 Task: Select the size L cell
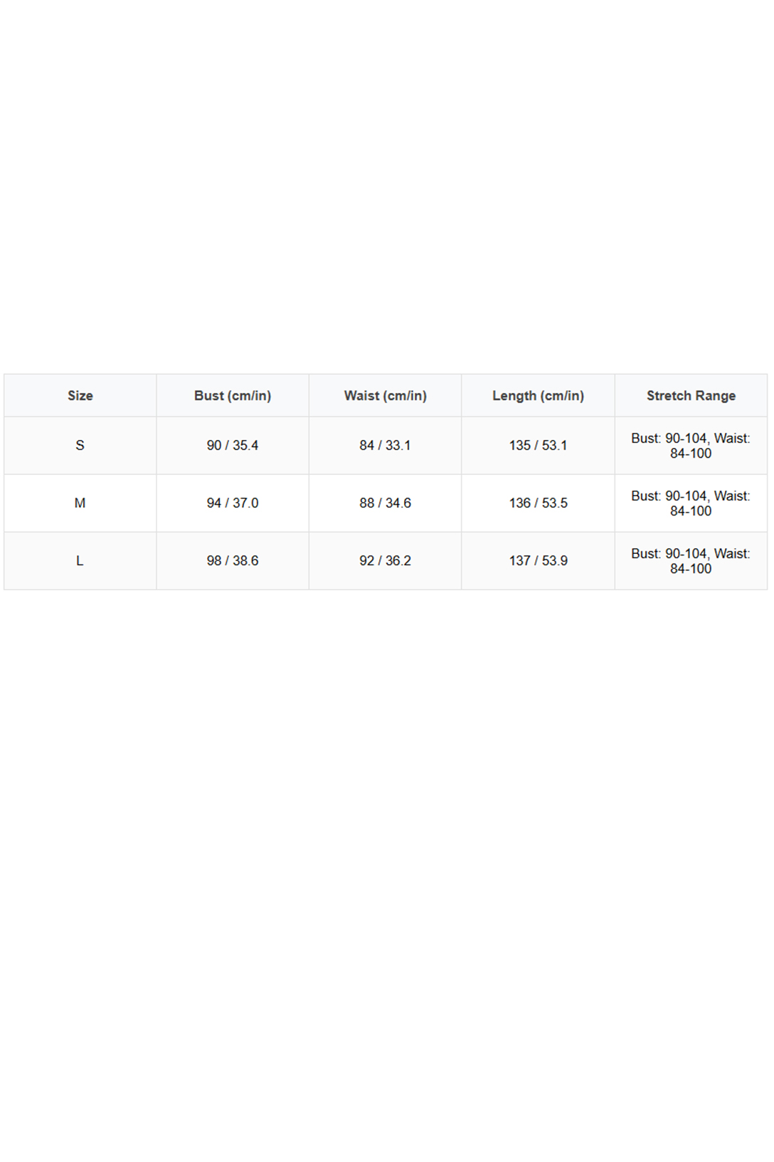[80, 561]
